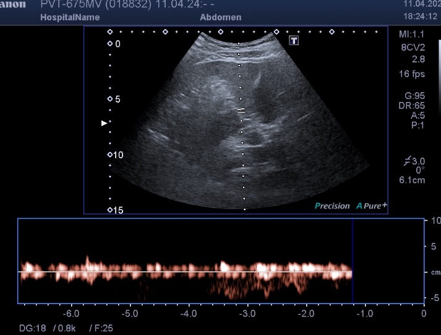Viewport: 441px width, 335px height.
Task: Select the white focus position arrow
Action: pyautogui.click(x=104, y=123)
